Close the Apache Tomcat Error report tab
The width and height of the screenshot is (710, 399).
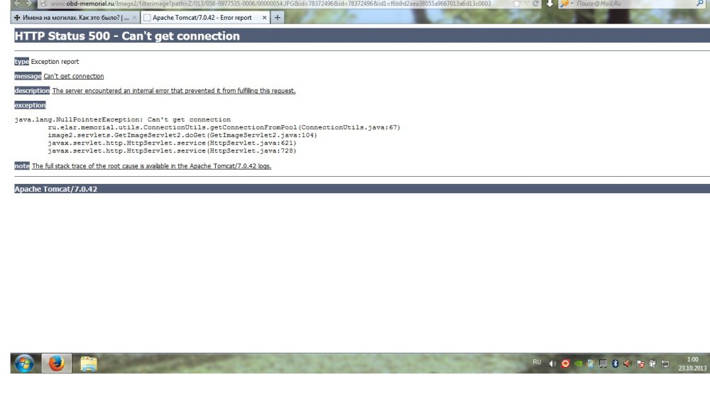point(264,18)
